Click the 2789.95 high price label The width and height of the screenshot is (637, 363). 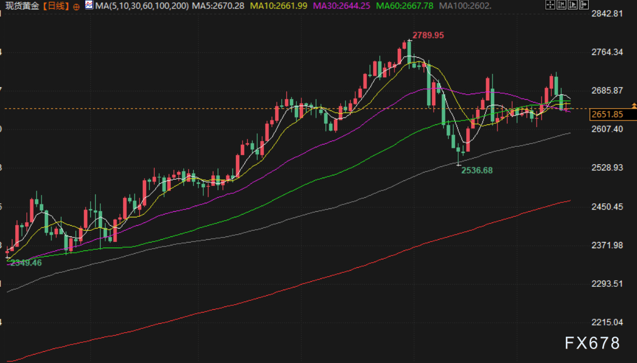428,35
